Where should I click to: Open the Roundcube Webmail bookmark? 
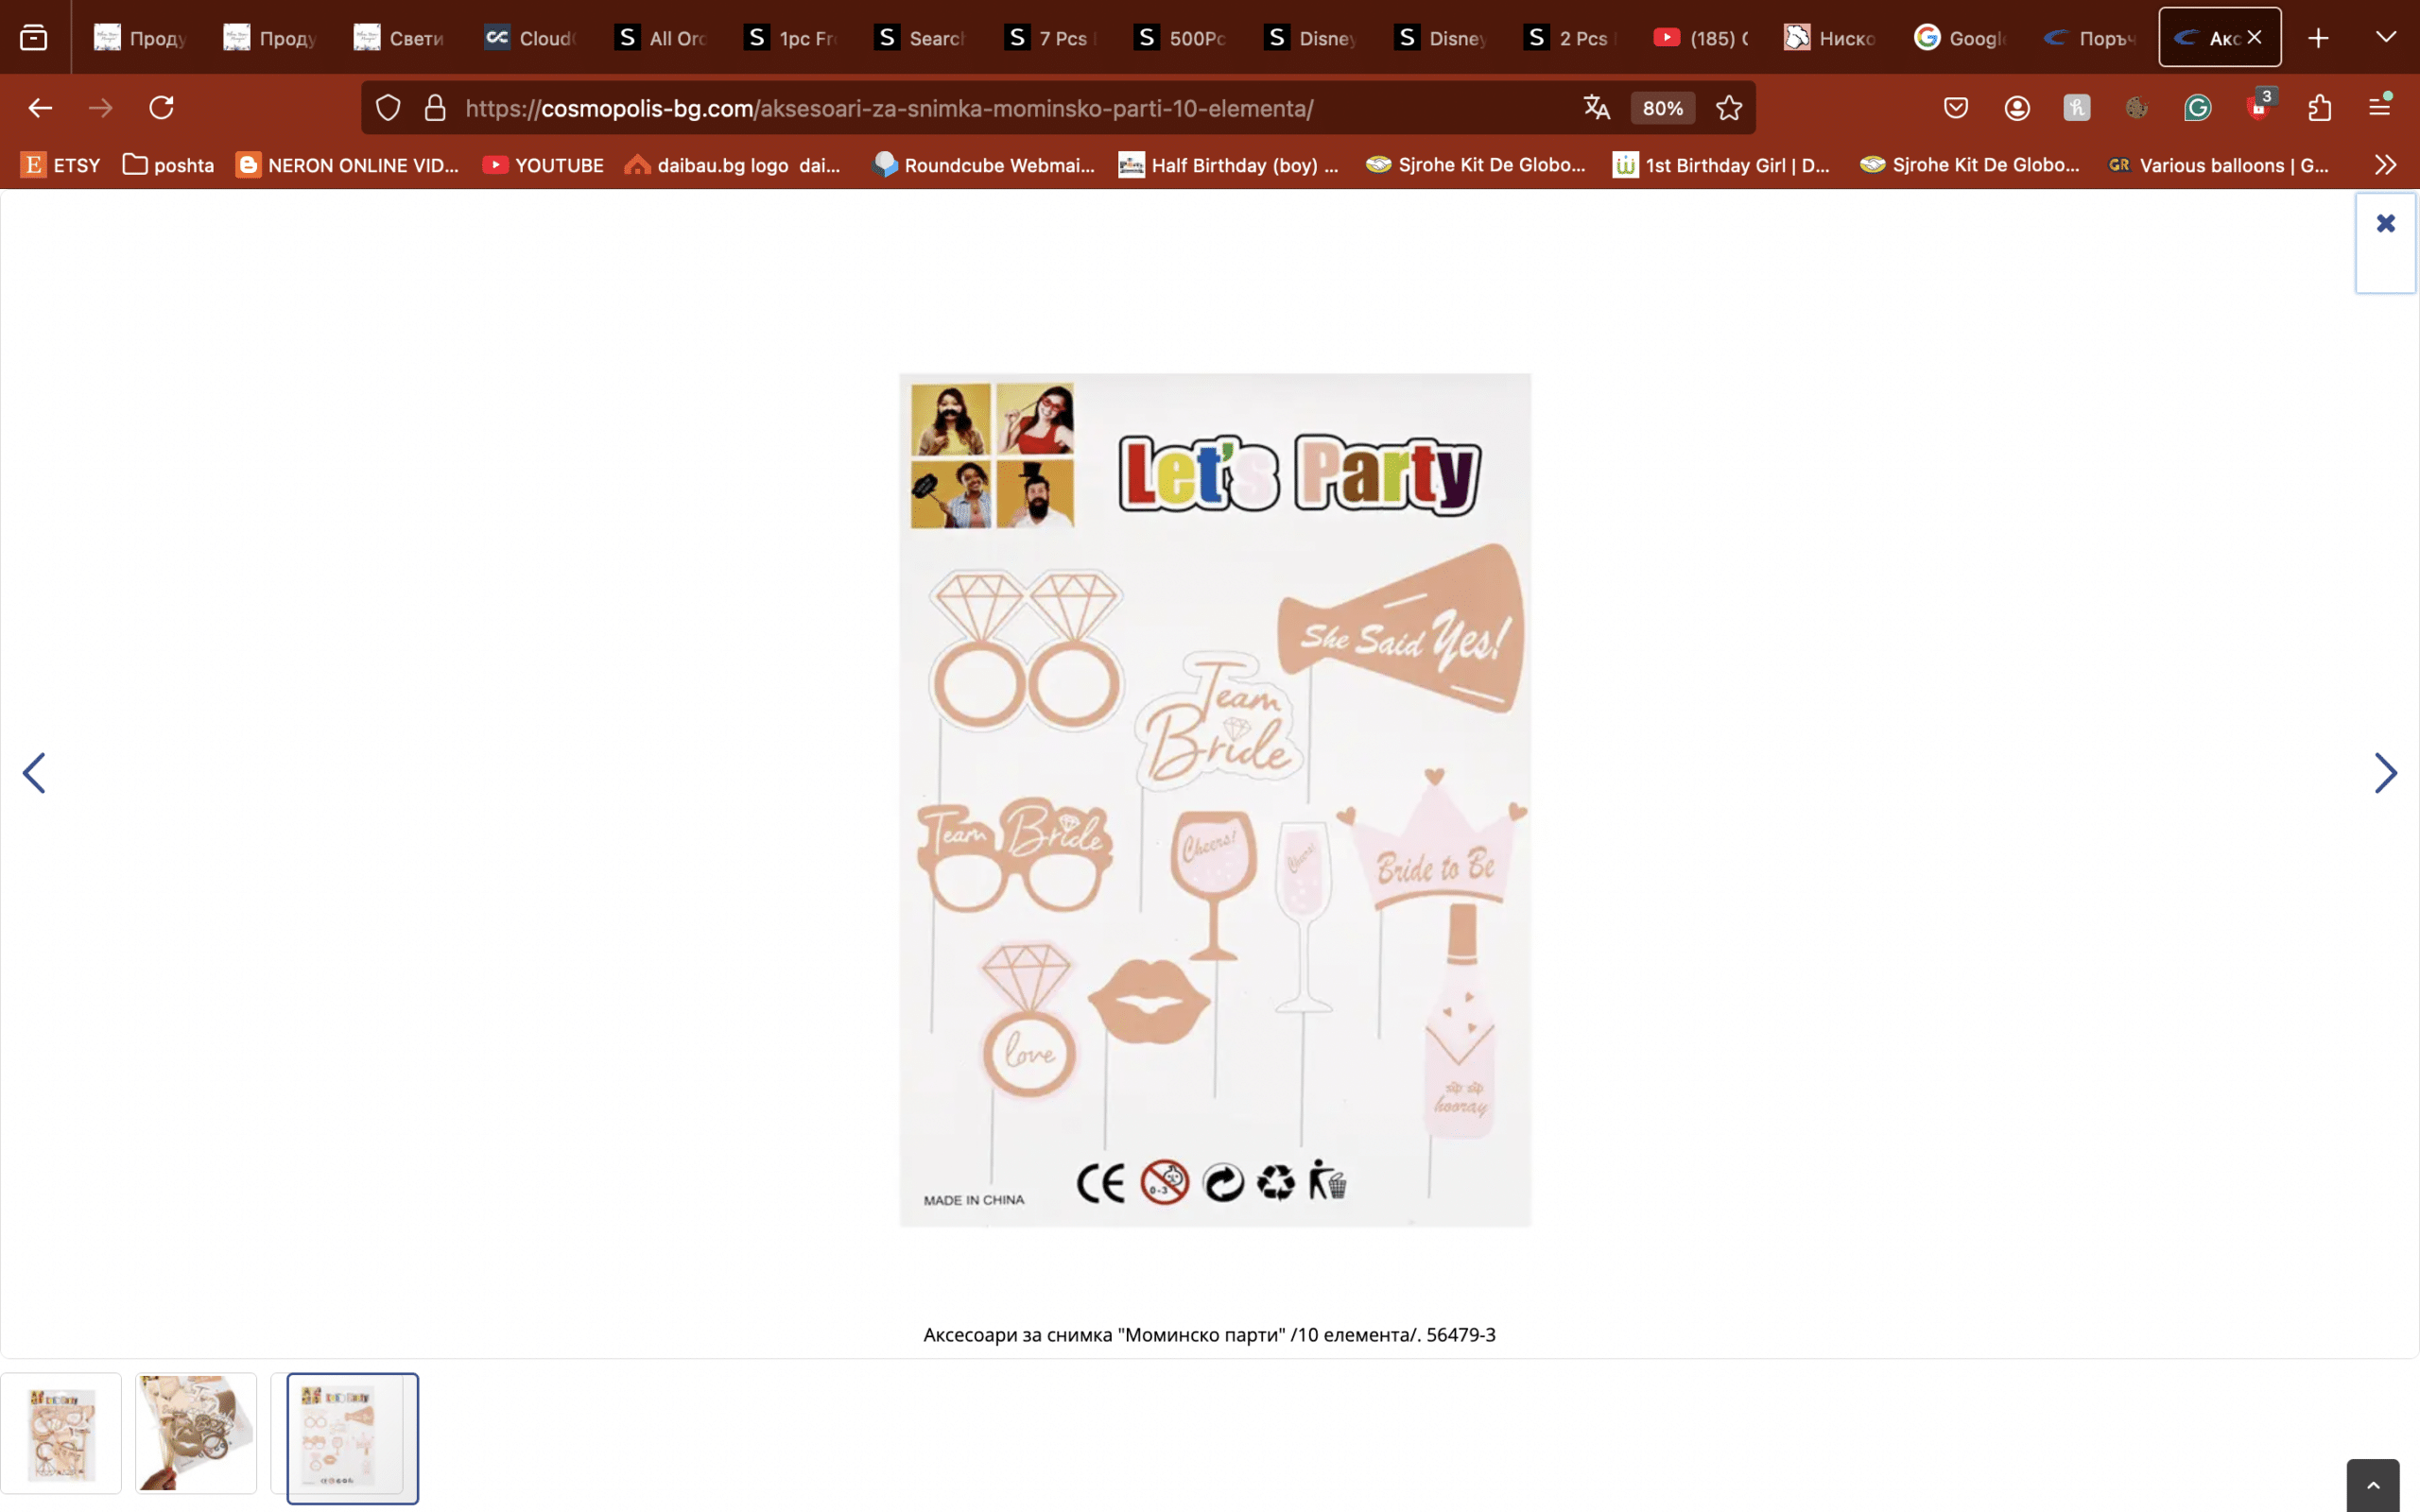(984, 165)
